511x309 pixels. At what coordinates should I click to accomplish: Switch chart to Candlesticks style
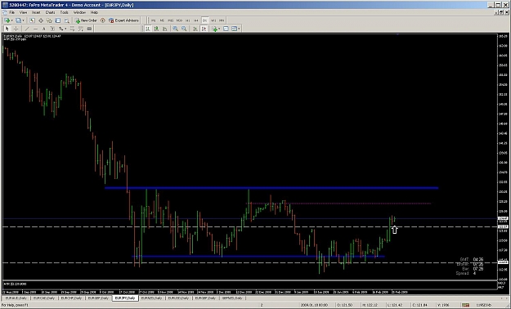(156, 29)
